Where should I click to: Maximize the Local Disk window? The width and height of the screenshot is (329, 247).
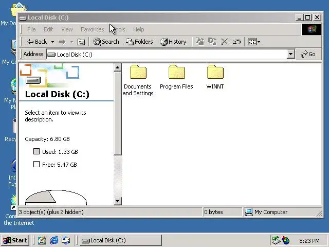click(308, 17)
